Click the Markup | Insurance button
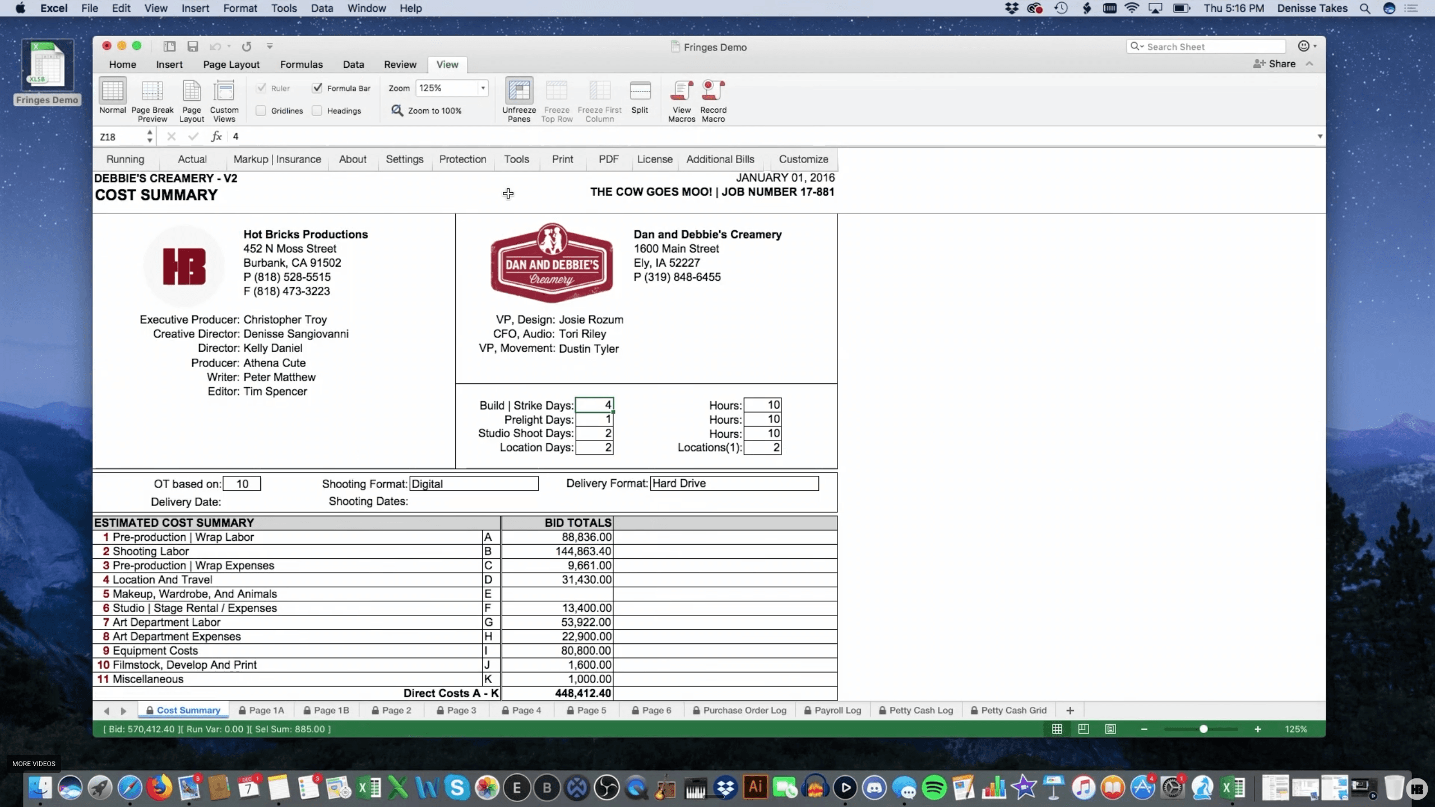 click(277, 159)
